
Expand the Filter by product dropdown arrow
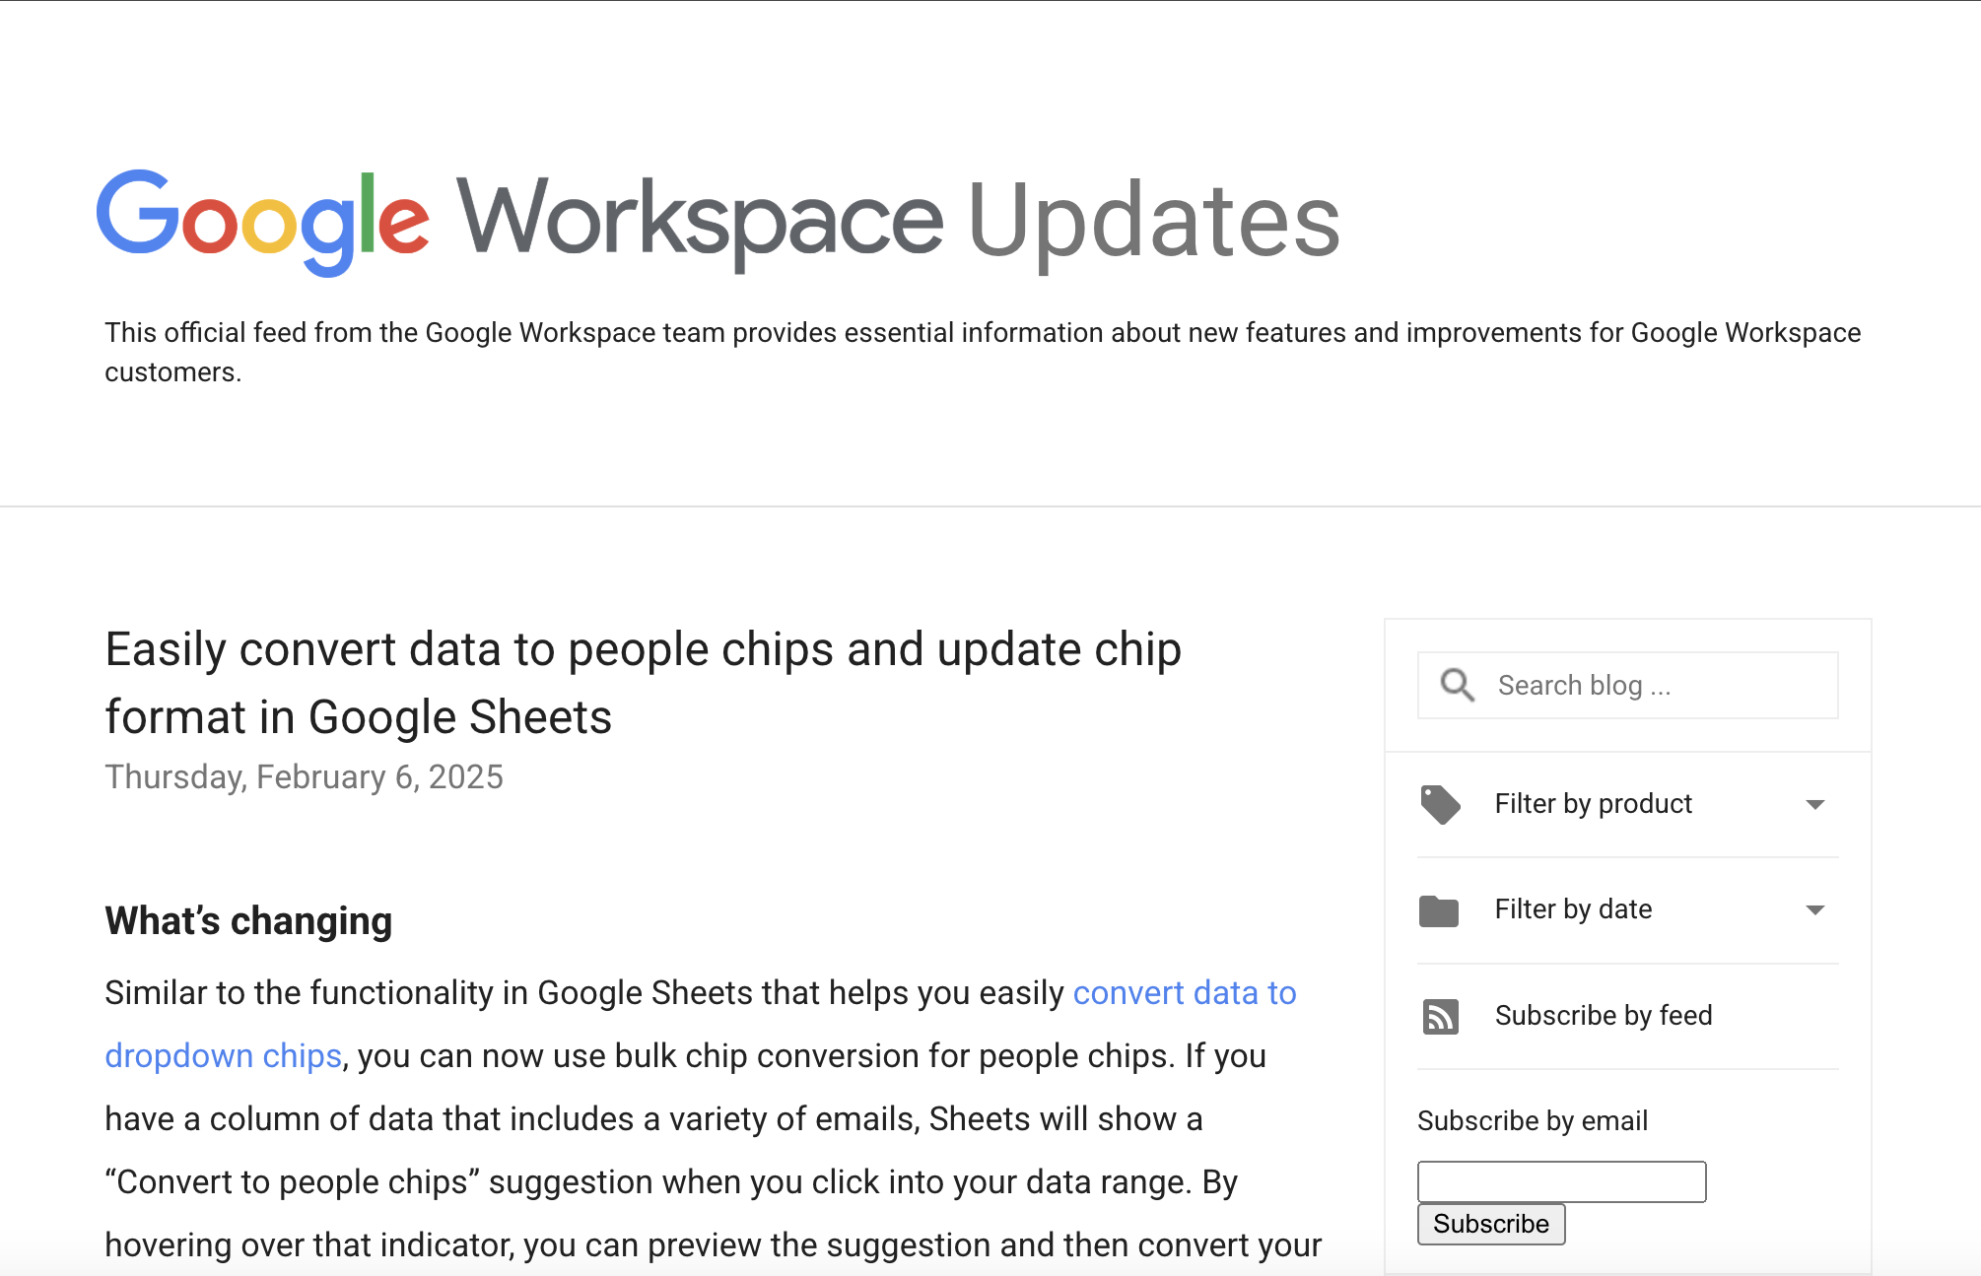coord(1816,804)
